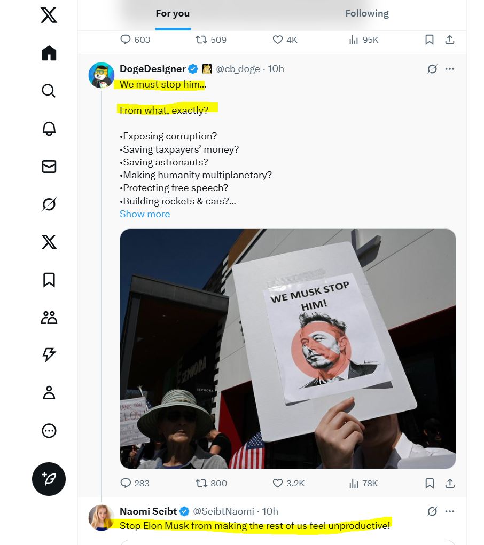Open Messages envelope icon
The height and width of the screenshot is (545, 484).
(x=49, y=167)
